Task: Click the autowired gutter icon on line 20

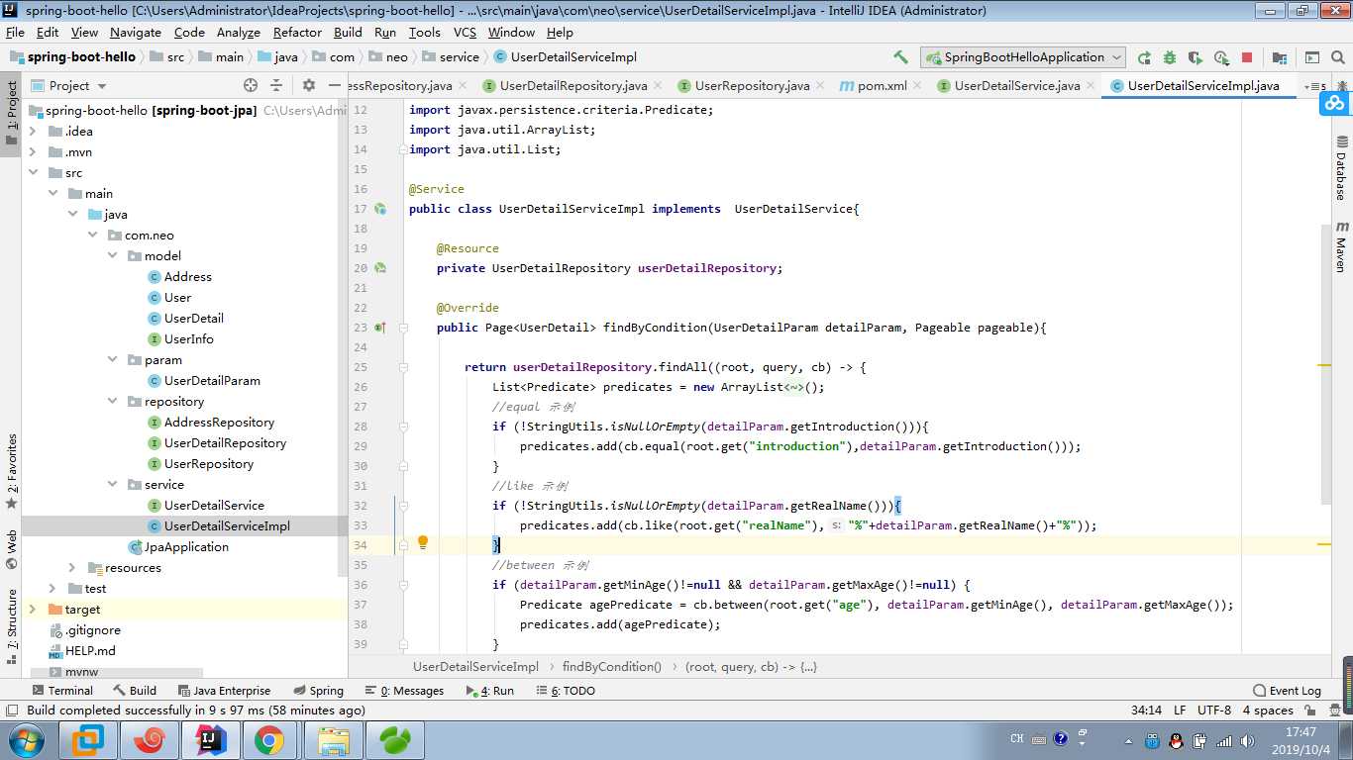Action: click(x=380, y=268)
